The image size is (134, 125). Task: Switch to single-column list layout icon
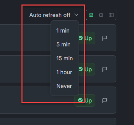coord(91,15)
